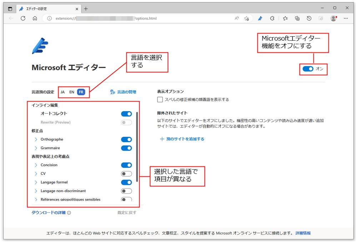
Task: Expand the Grammaire section chevron
Action: [36, 148]
